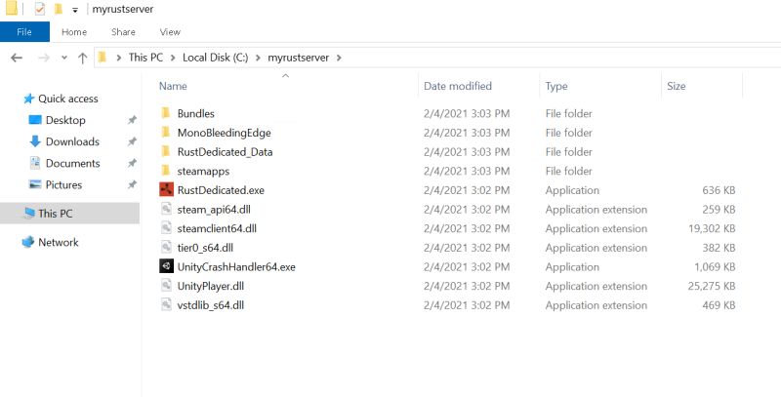The image size is (781, 397).
Task: Click the This PC computer icon
Action: [29, 214]
